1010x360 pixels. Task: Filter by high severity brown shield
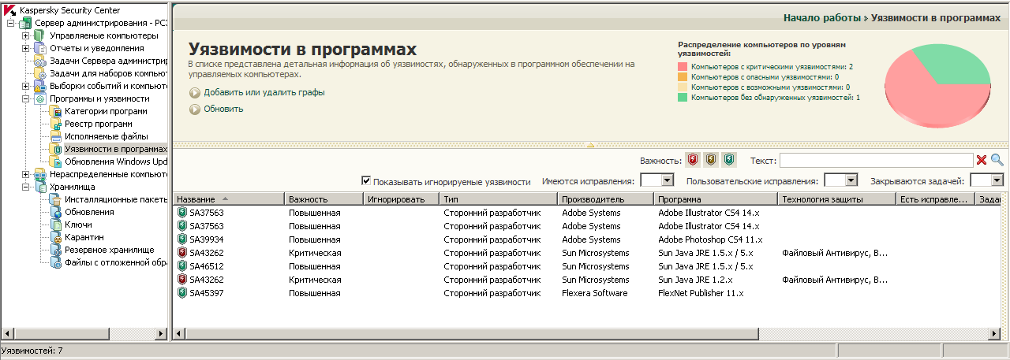point(710,160)
